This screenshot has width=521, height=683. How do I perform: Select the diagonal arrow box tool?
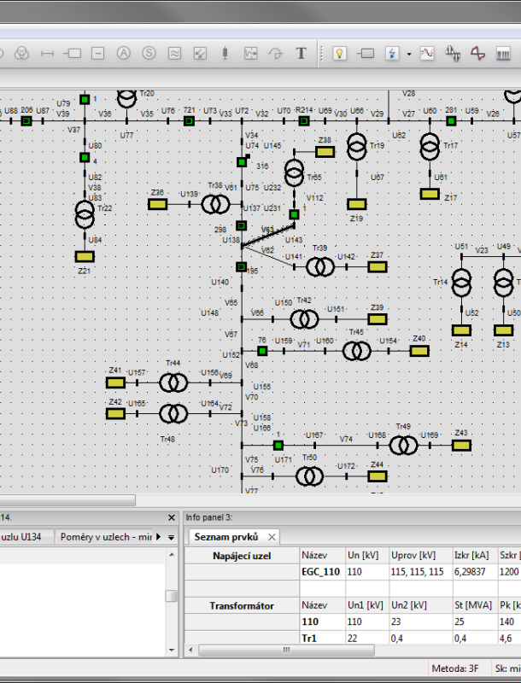(x=200, y=54)
